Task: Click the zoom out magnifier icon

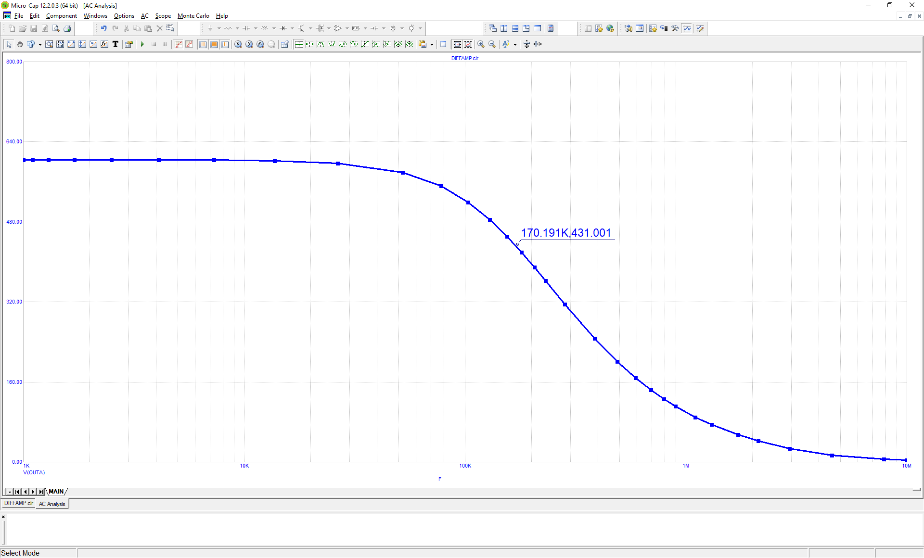Action: pyautogui.click(x=492, y=44)
